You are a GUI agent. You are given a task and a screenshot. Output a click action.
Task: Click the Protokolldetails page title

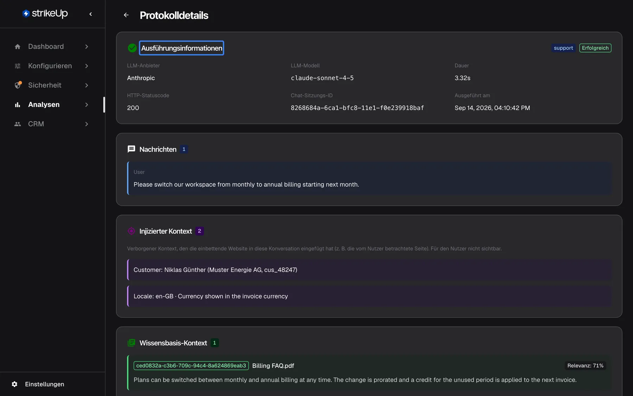(174, 15)
